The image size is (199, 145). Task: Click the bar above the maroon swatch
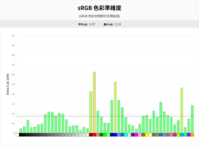click(x=91, y=112)
